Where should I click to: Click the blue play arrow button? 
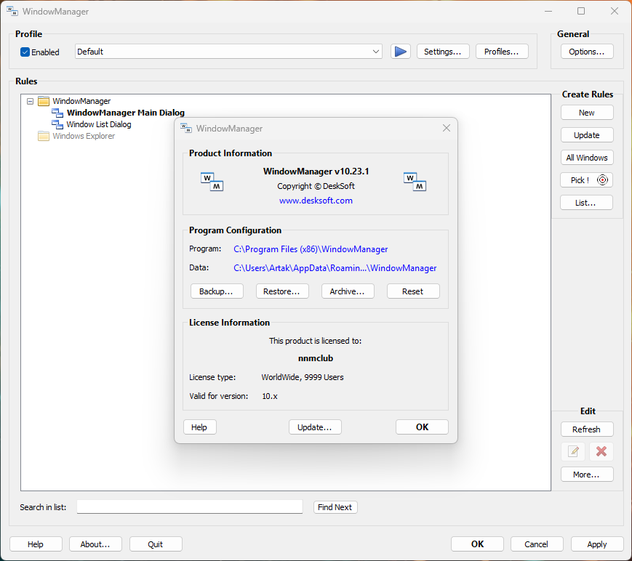point(401,52)
